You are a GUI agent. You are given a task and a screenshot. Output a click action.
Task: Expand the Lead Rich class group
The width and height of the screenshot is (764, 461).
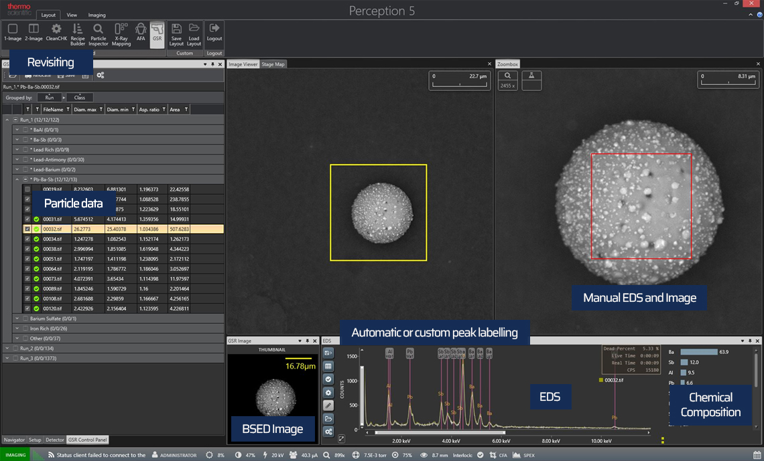coord(17,150)
